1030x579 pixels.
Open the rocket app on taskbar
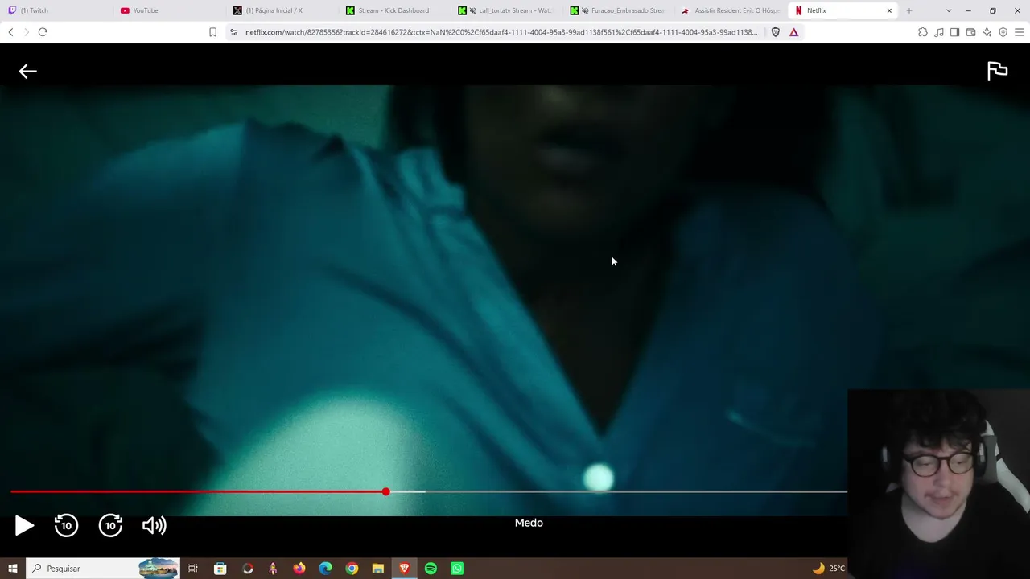273,569
